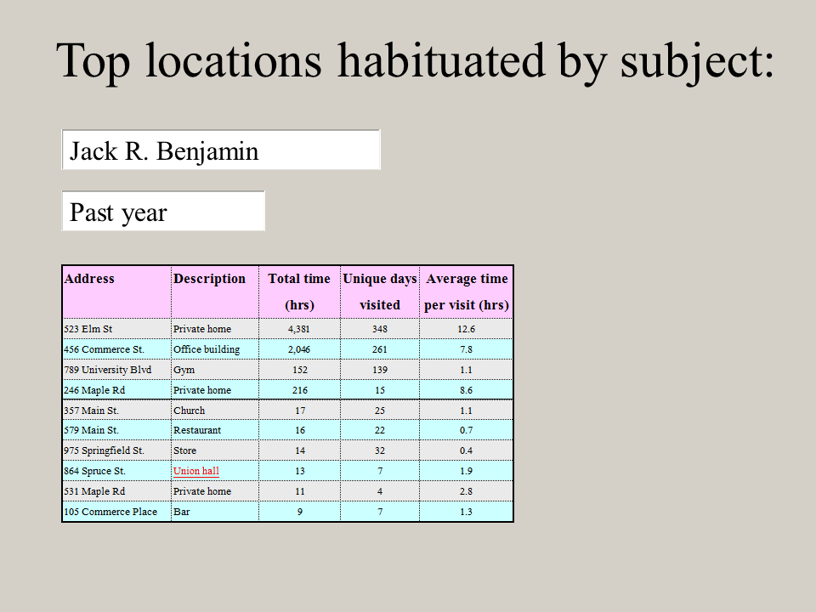
Task: Click the Jack R. Benjamin subject field
Action: 220,151
